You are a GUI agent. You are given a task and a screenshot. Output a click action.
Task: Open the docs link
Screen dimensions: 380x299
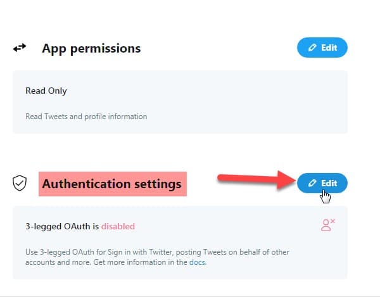[x=196, y=262]
